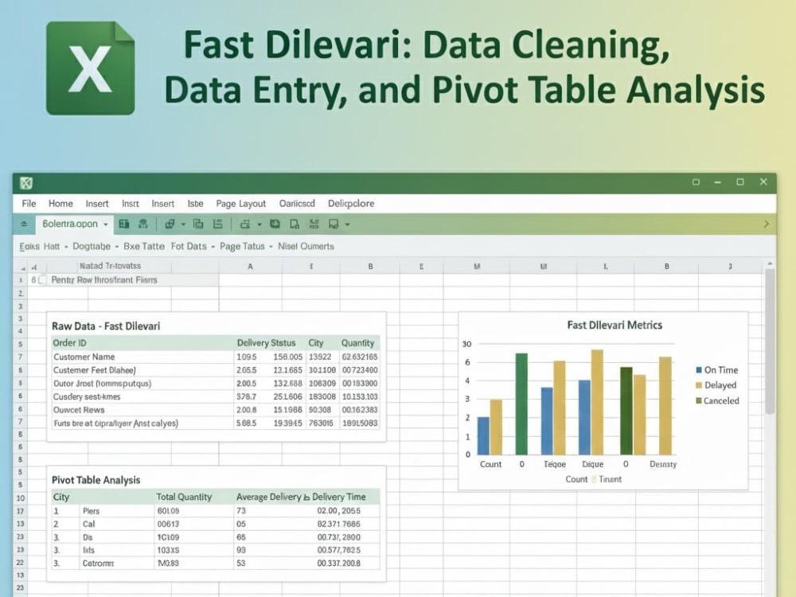The width and height of the screenshot is (796, 597).
Task: Click the yellow Delayed legend swatch
Action: click(699, 385)
